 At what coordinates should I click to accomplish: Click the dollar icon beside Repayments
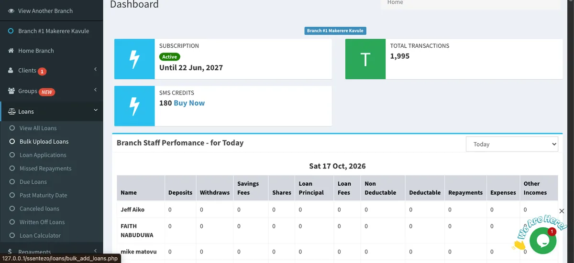click(x=11, y=252)
